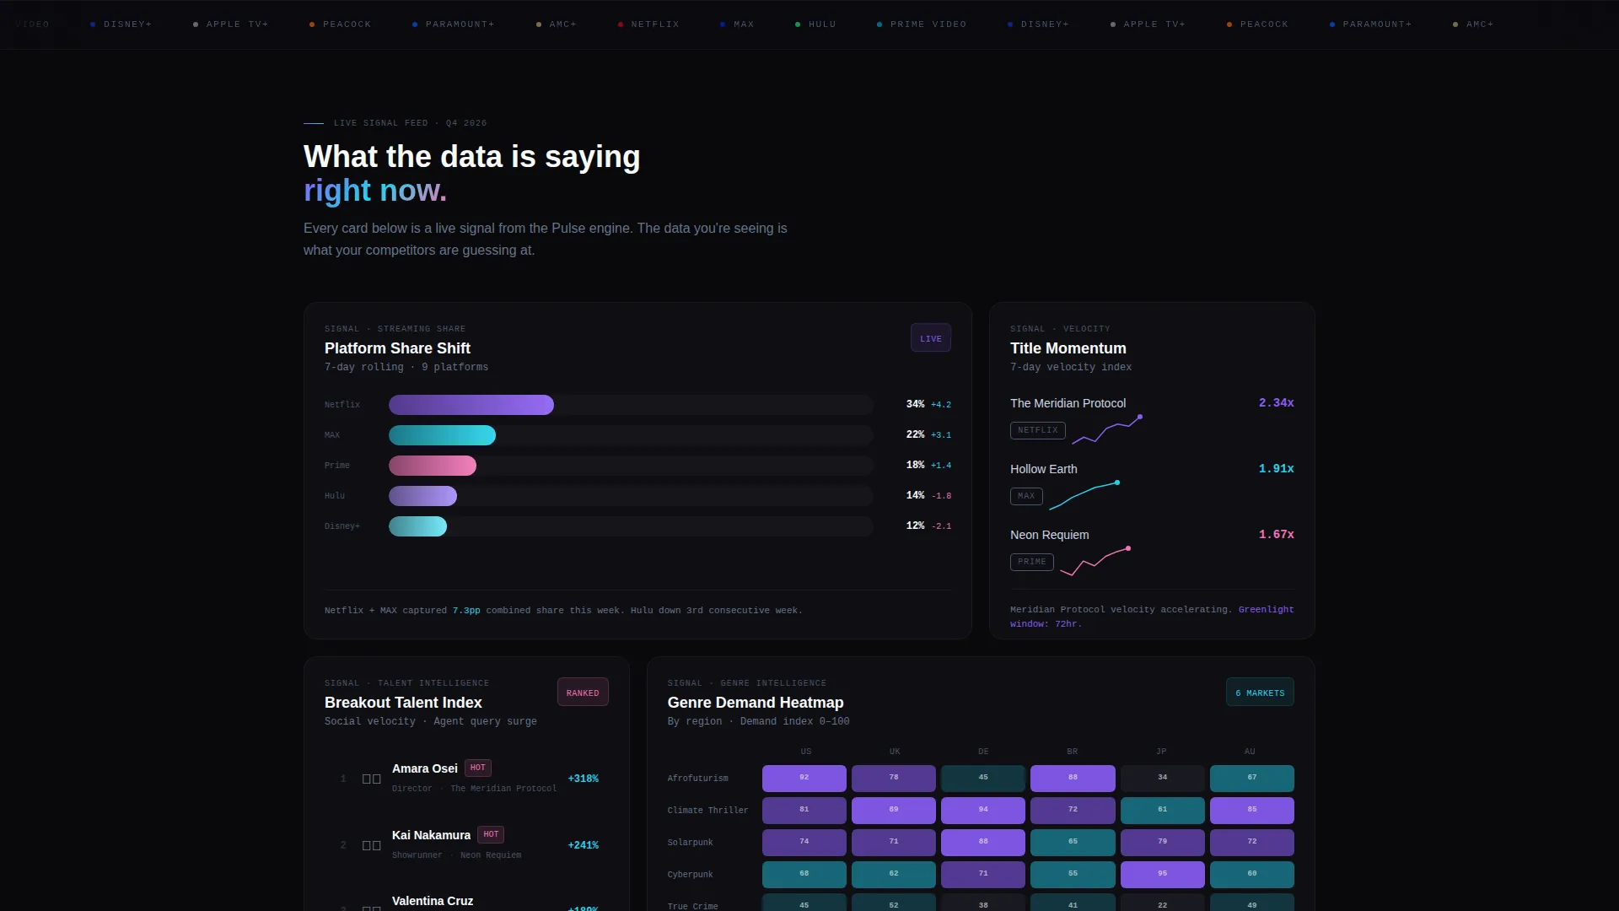Select PRIME VIDEO in the top ticker
The height and width of the screenshot is (911, 1619).
pos(922,24)
